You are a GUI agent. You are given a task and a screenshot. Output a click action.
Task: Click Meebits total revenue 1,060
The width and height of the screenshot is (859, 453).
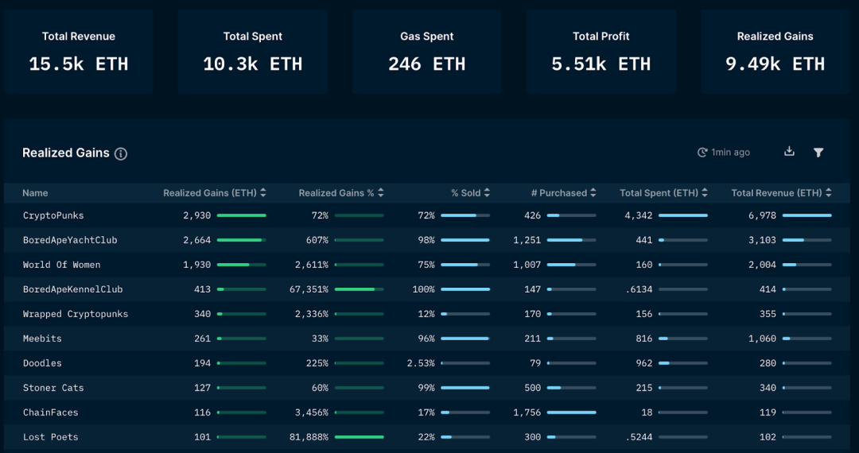coord(763,339)
